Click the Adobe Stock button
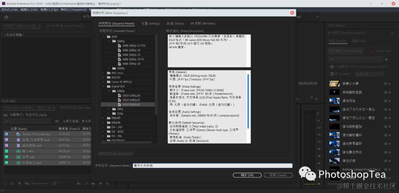 pyautogui.click(x=381, y=51)
